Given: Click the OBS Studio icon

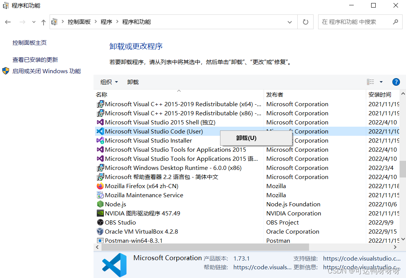Looking at the screenshot, I should (x=100, y=222).
